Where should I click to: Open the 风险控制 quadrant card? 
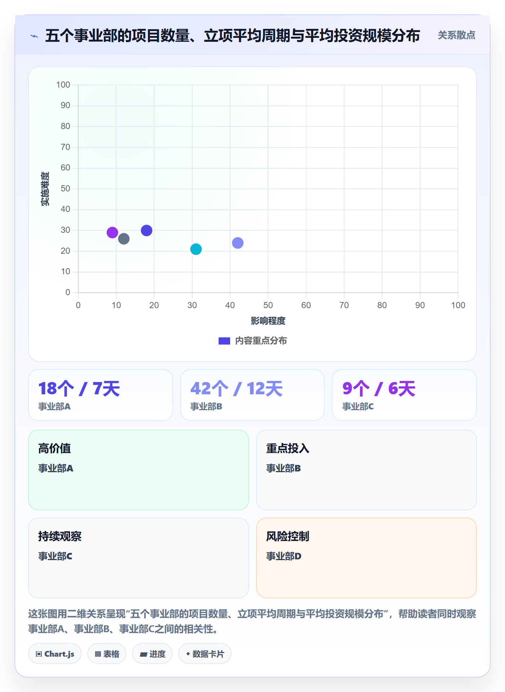(366, 558)
